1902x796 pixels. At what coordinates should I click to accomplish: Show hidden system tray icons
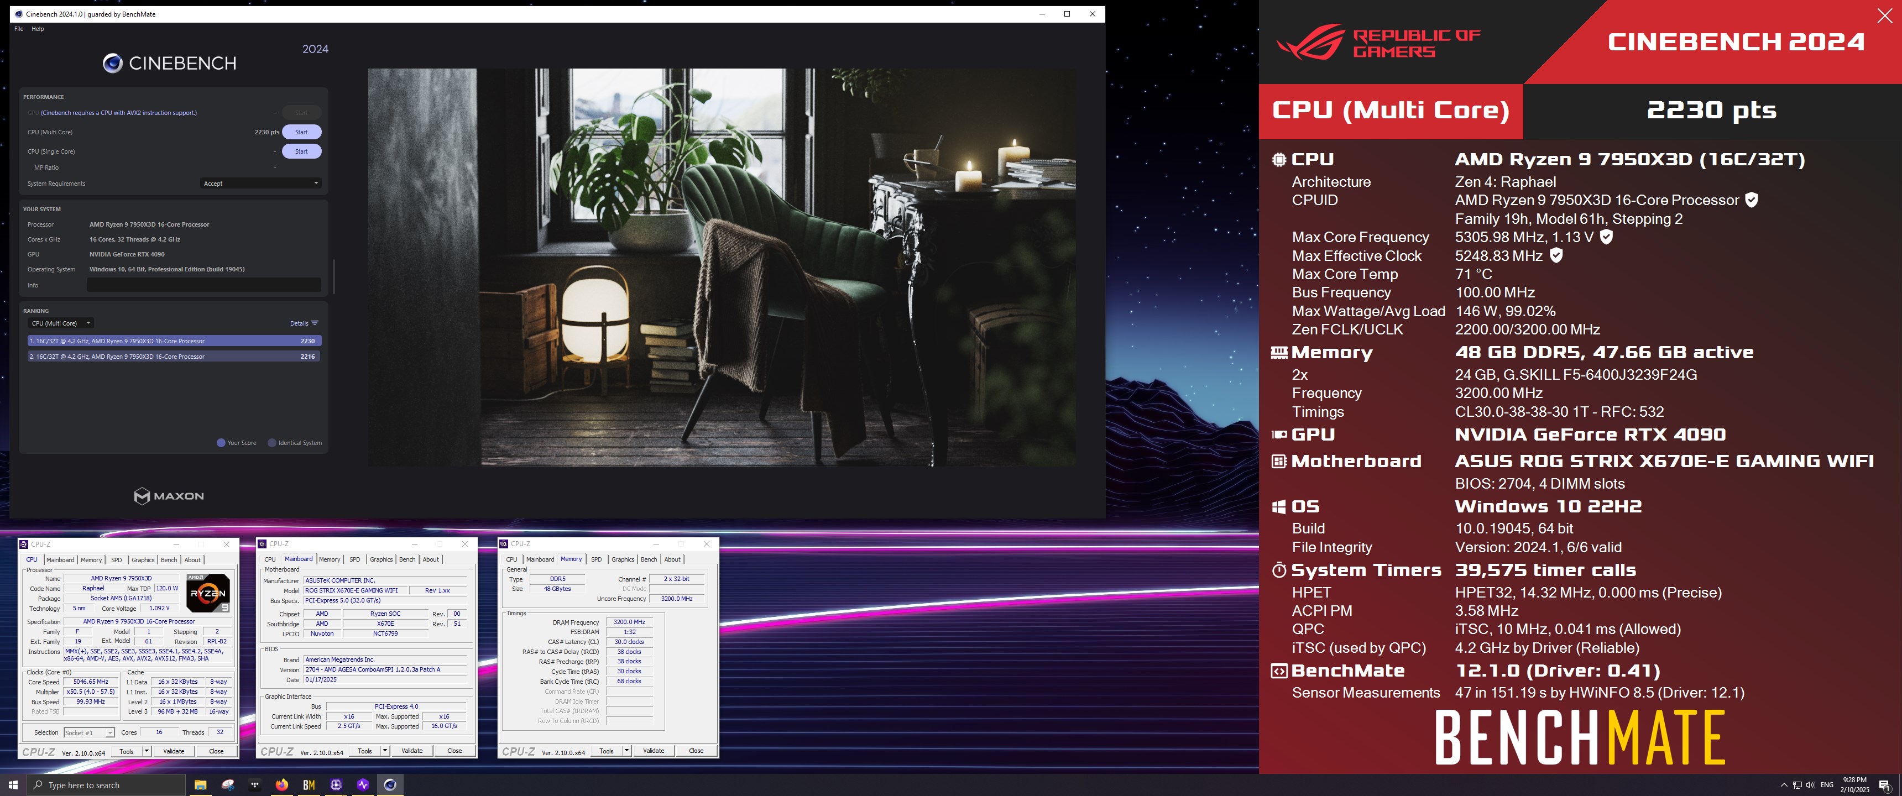pyautogui.click(x=1784, y=785)
